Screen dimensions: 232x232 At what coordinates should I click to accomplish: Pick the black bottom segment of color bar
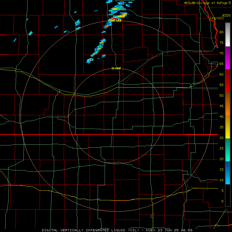tap(228, 195)
